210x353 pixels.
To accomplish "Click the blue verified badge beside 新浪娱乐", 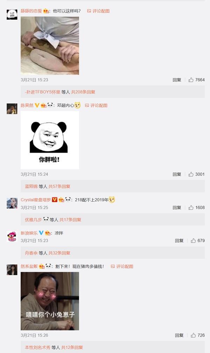I will coord(41,233).
